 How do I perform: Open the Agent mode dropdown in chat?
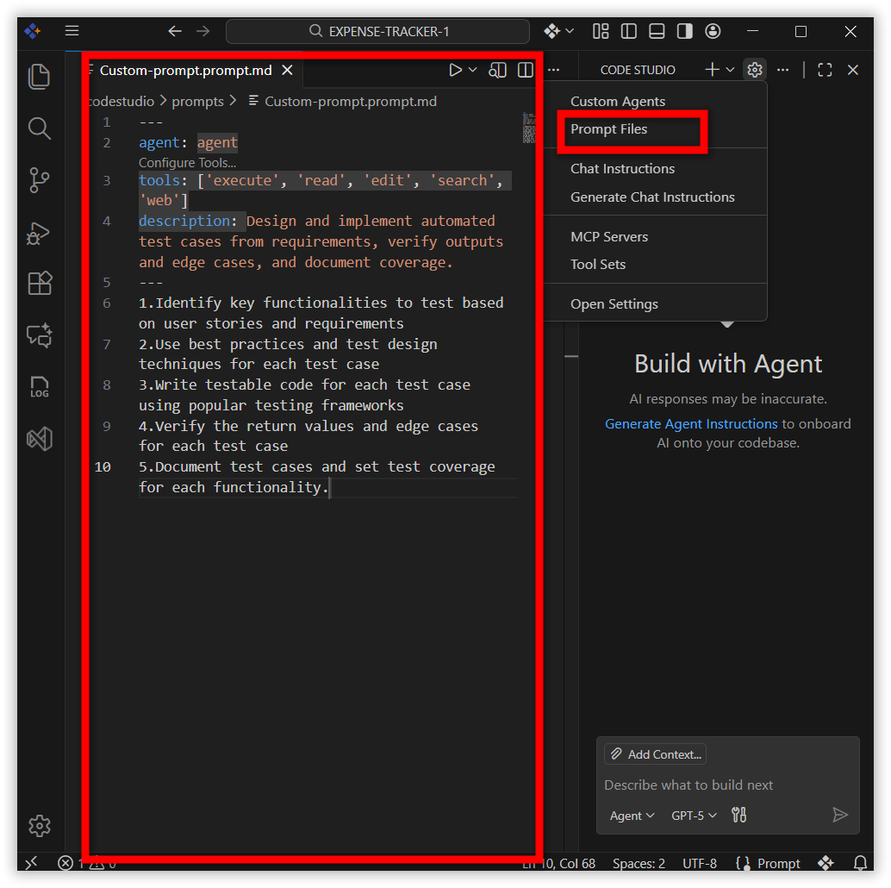(x=632, y=815)
